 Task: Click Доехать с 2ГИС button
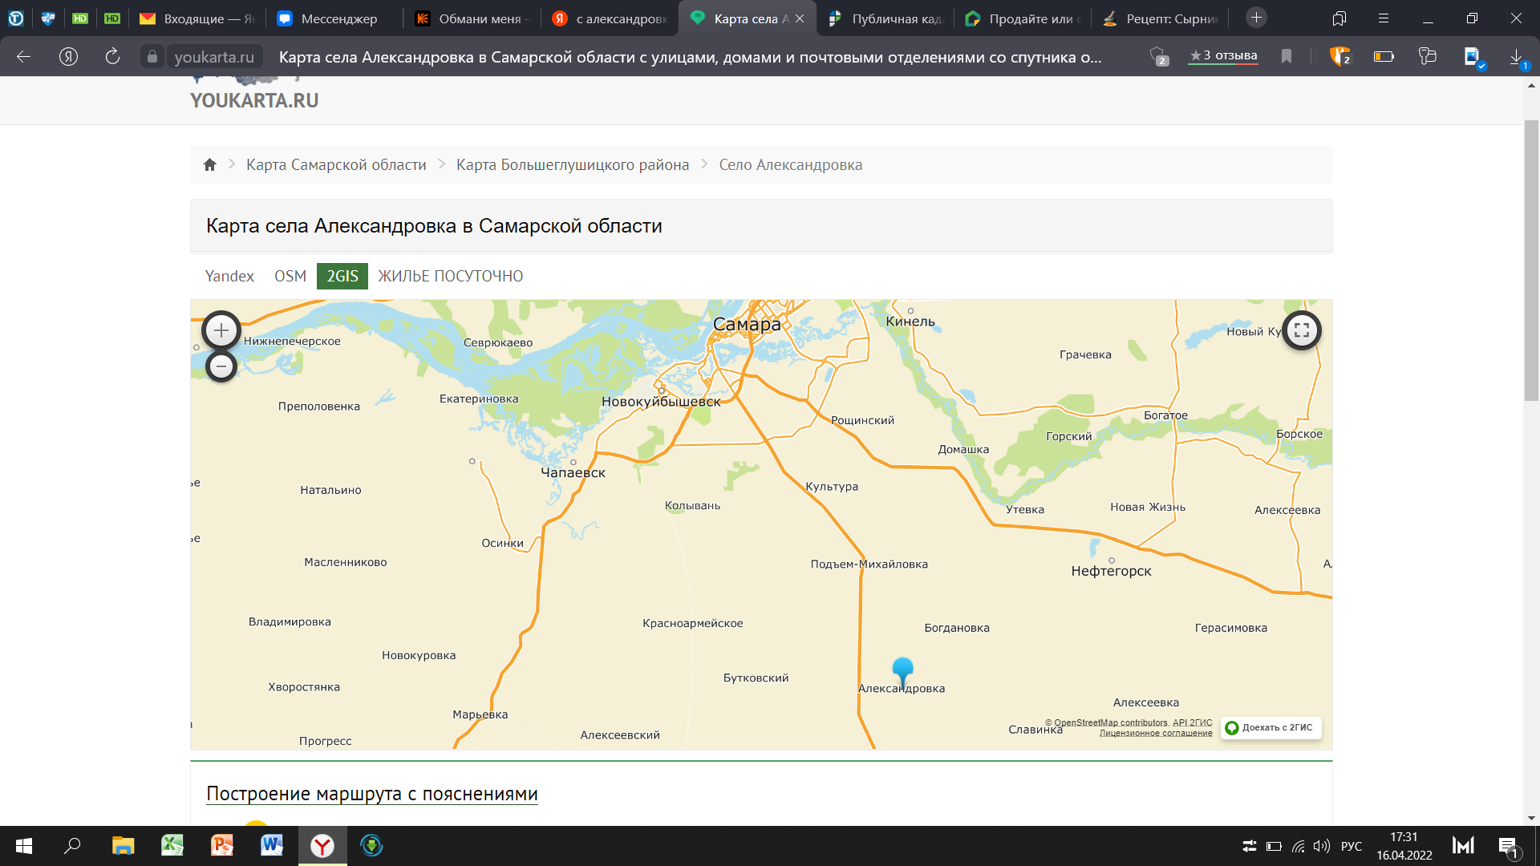pos(1270,728)
